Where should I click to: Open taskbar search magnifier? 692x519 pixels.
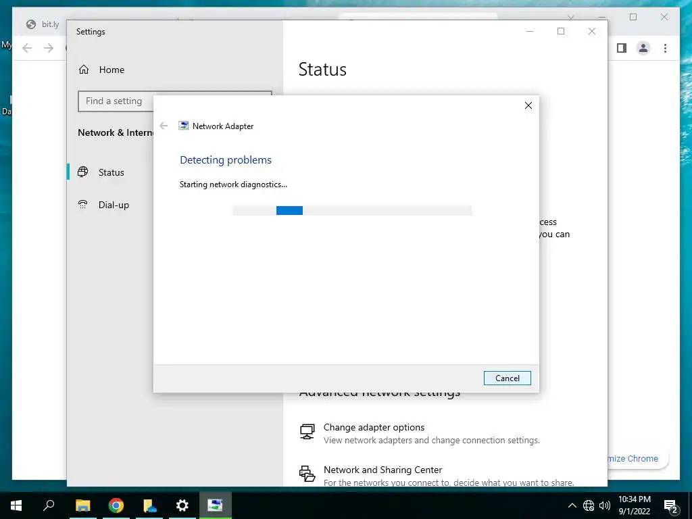49,505
